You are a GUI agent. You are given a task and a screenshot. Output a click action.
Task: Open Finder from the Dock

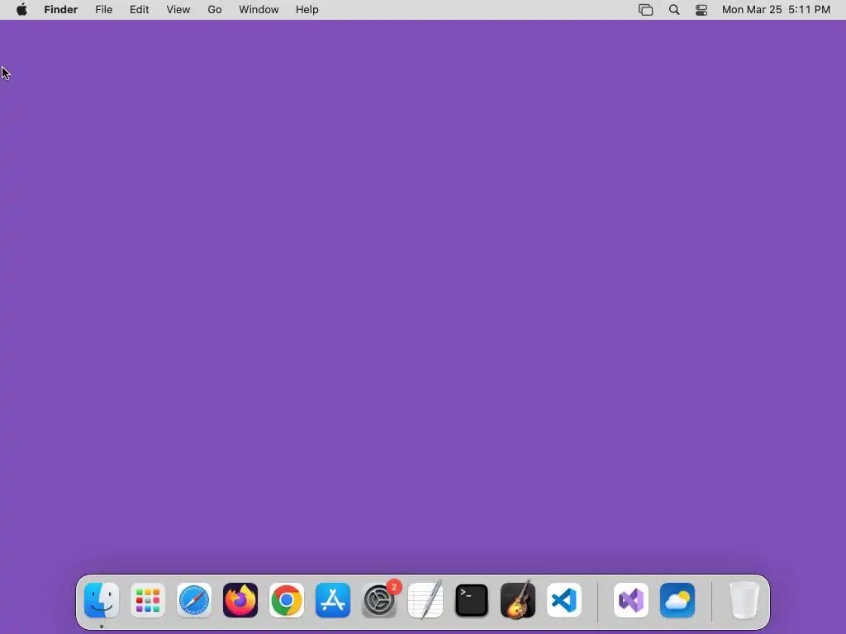coord(102,600)
